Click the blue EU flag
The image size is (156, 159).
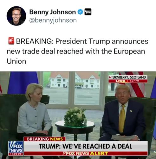[x=23, y=83]
